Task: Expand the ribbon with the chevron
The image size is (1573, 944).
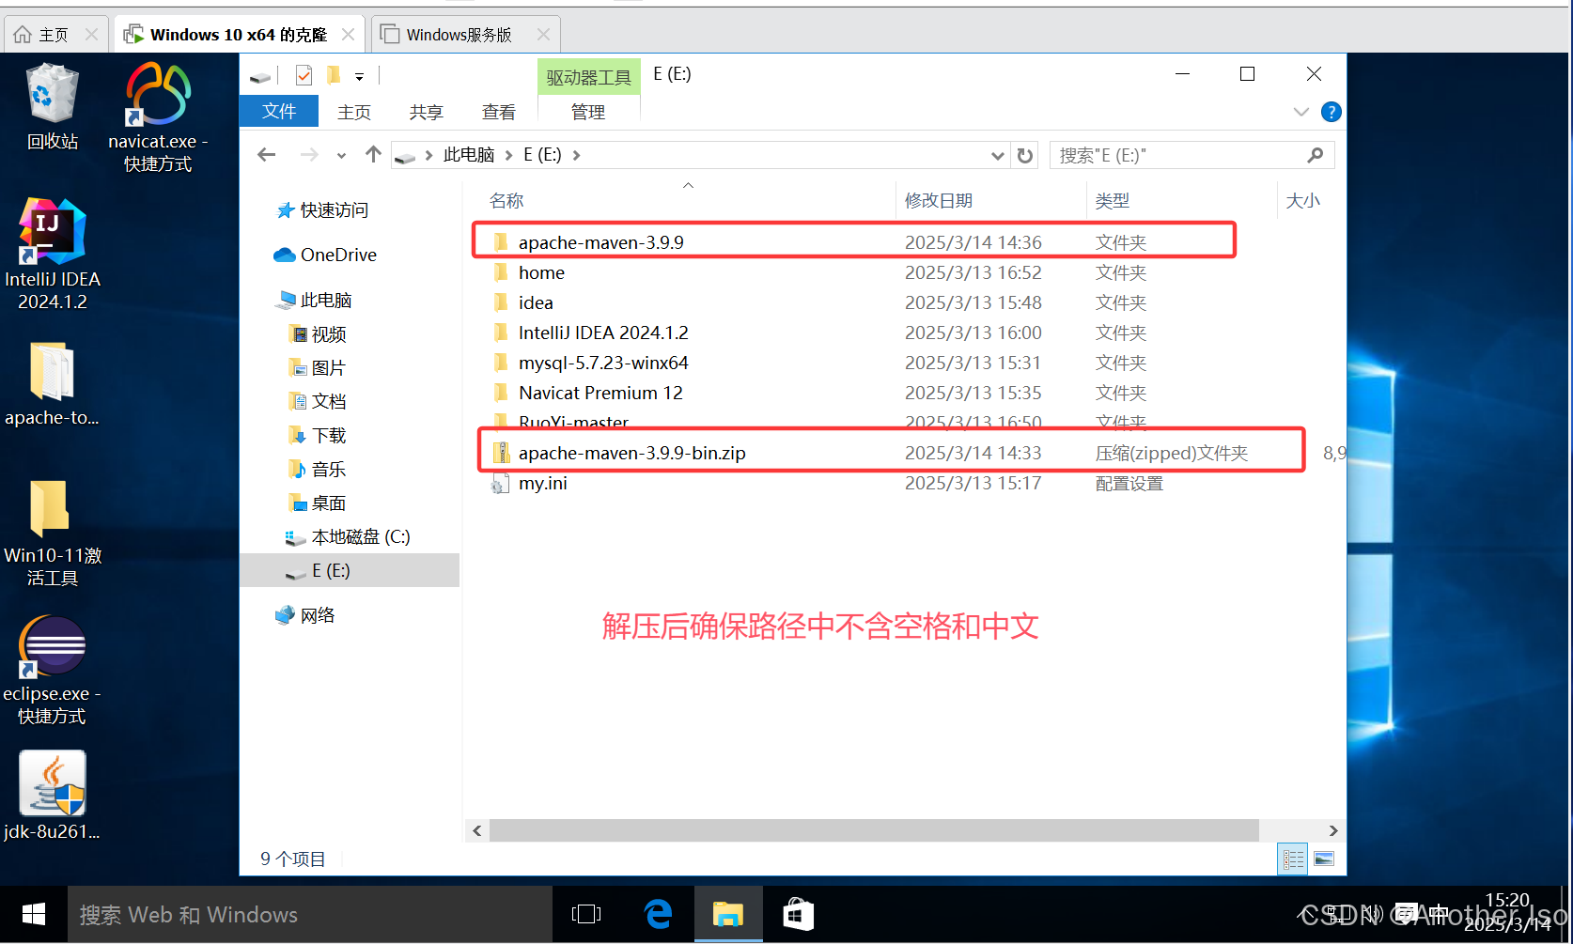Action: click(1301, 112)
